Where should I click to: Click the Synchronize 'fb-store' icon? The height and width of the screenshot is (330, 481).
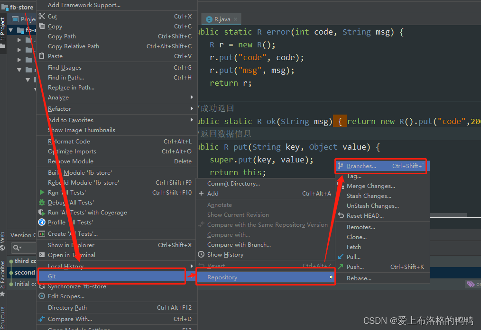tap(42, 286)
